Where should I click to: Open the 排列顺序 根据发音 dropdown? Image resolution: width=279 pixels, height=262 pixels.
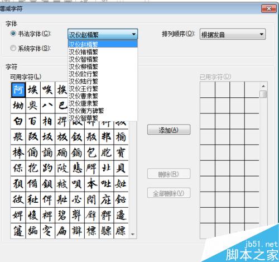pyautogui.click(x=233, y=34)
